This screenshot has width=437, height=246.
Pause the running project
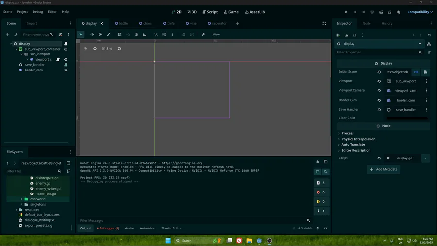point(355,12)
